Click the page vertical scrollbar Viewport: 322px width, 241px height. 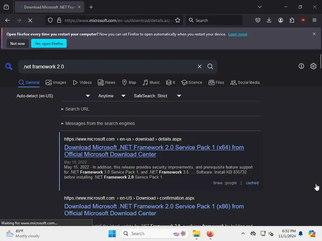320,62
